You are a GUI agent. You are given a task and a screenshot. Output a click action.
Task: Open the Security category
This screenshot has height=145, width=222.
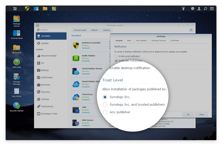tap(51, 92)
